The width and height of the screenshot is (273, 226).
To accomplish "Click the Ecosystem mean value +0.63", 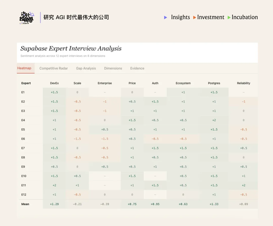I will coord(183,204).
